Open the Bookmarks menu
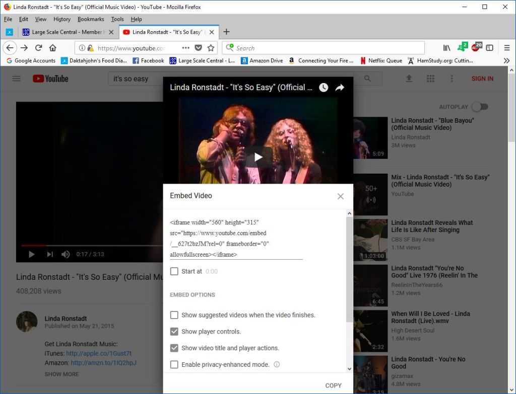The width and height of the screenshot is (516, 394). click(91, 19)
